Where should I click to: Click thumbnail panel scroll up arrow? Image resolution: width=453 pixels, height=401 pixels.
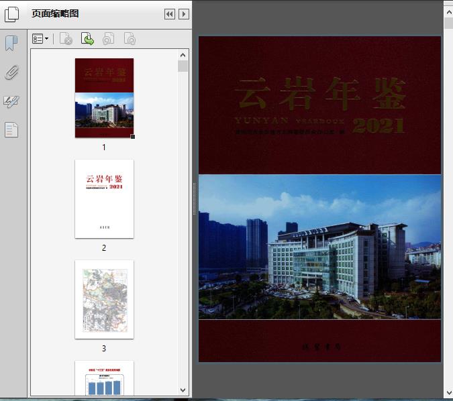coord(183,55)
